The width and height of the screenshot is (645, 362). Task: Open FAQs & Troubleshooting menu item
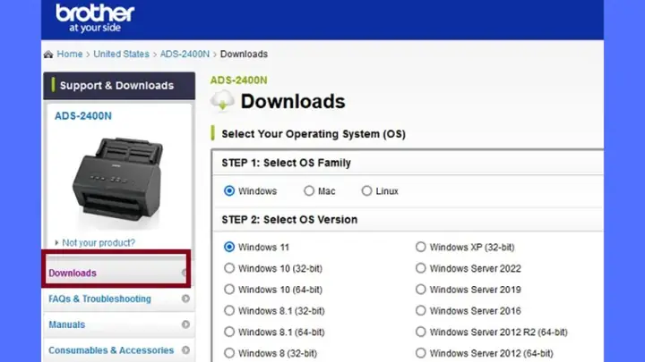click(119, 299)
